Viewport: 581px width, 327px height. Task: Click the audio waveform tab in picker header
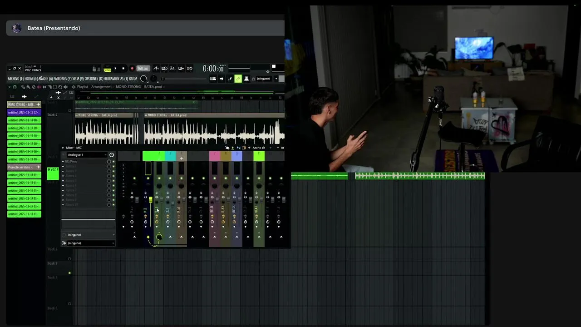[24, 96]
